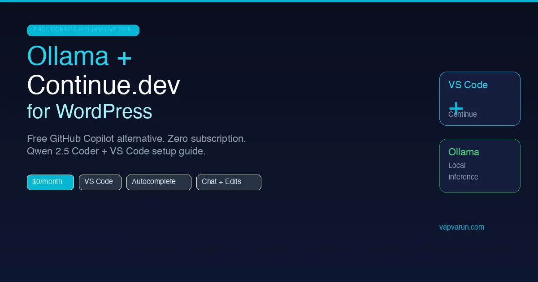Click the green Ollama heading in the card
This screenshot has width=538, height=282.
pyautogui.click(x=464, y=152)
